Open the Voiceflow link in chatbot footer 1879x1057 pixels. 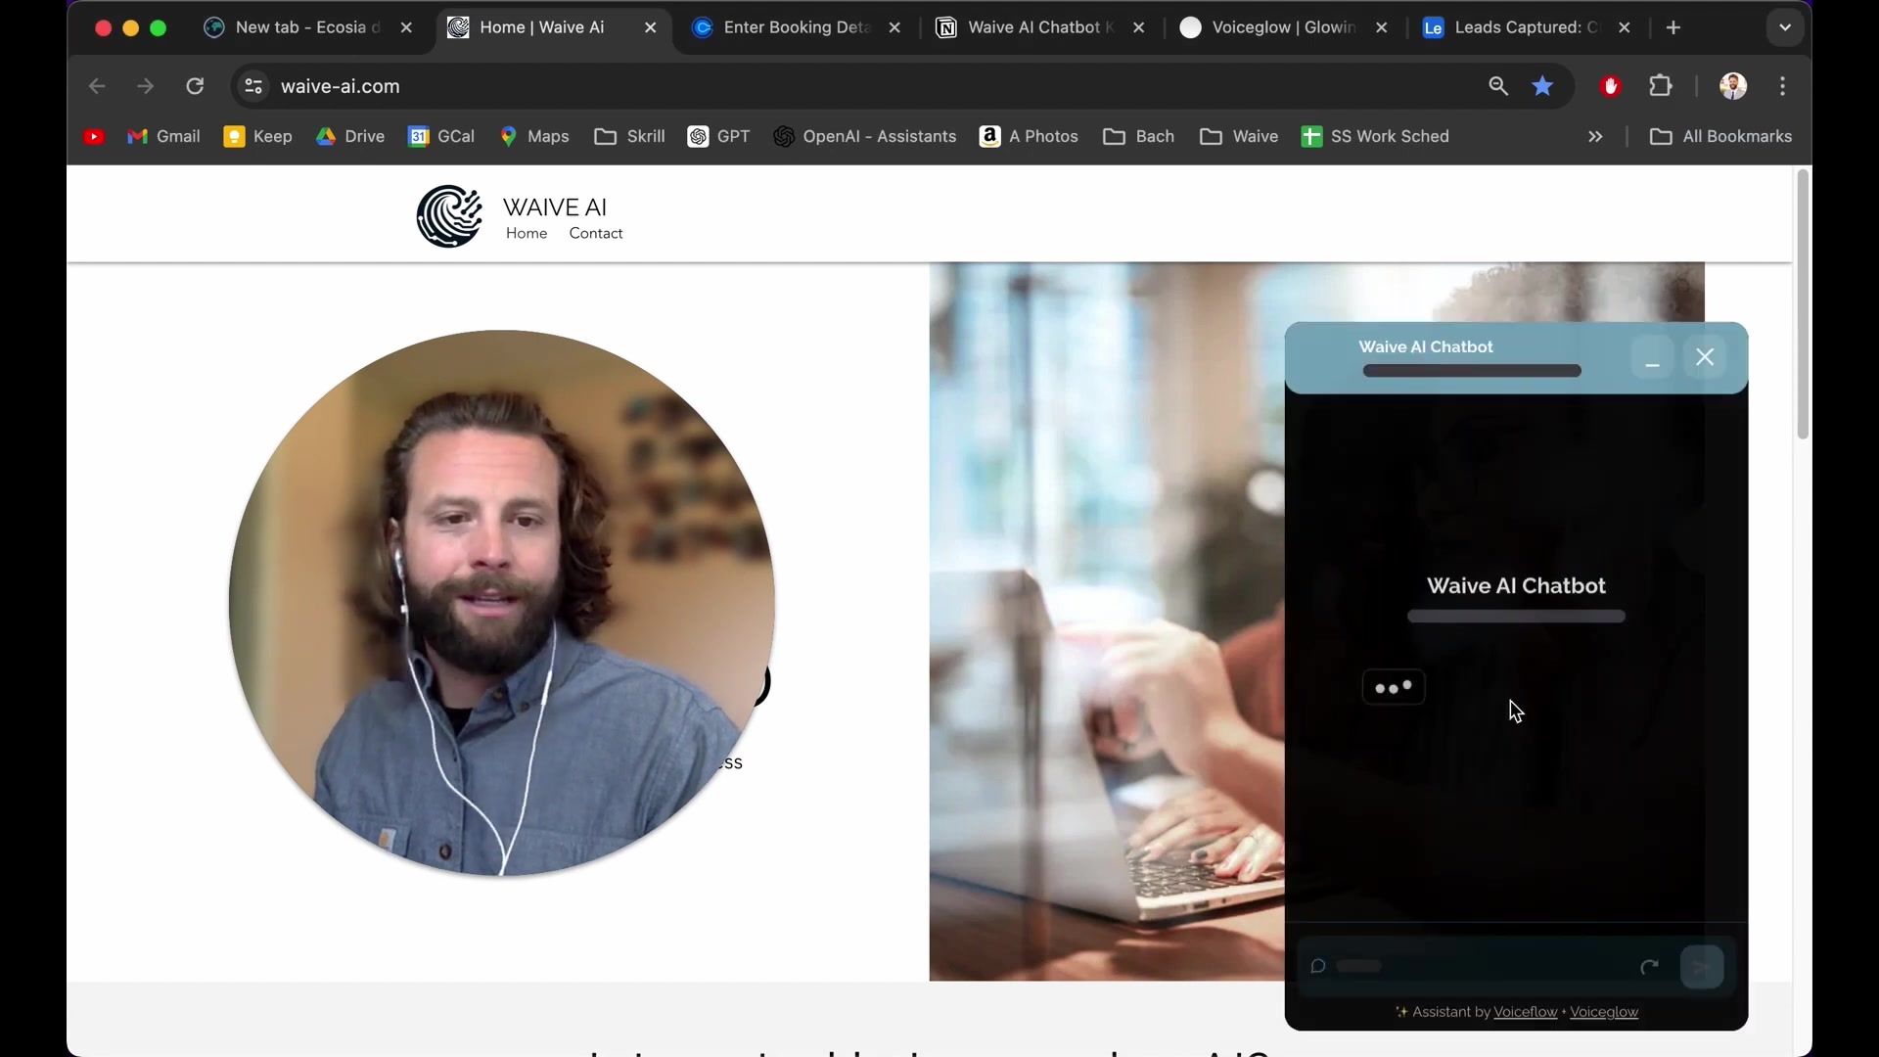point(1526,1012)
